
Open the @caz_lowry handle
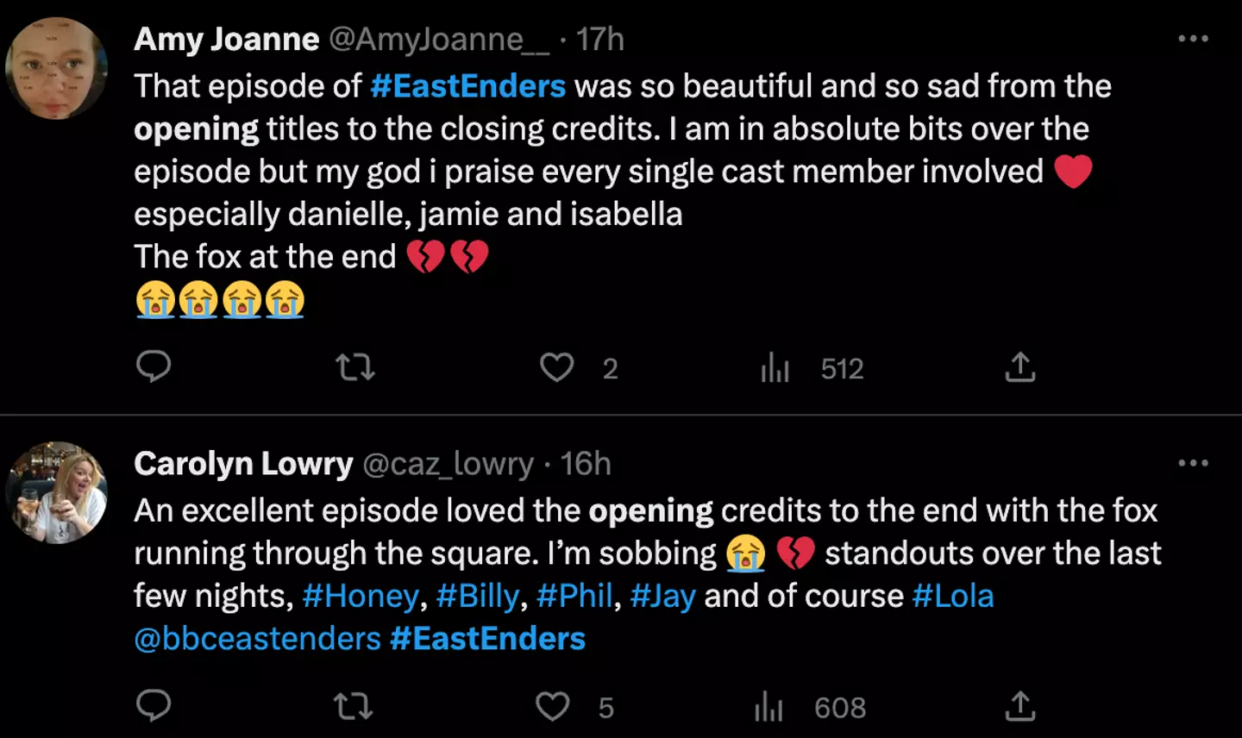coord(448,464)
